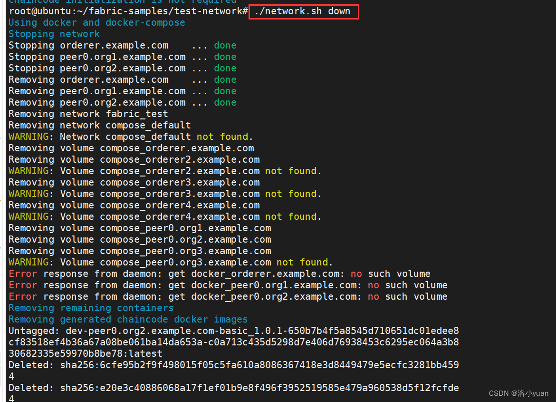
Task: Select 'Stopping peer0.org2.example.com' line
Action: tap(122, 68)
